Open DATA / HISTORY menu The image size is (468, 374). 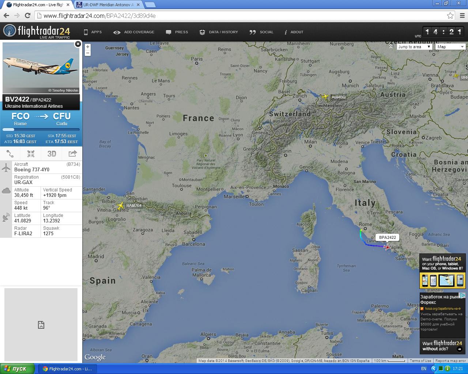219,32
